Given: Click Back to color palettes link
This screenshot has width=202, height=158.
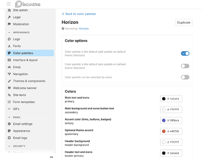Looking at the screenshot, I should click(81, 14).
